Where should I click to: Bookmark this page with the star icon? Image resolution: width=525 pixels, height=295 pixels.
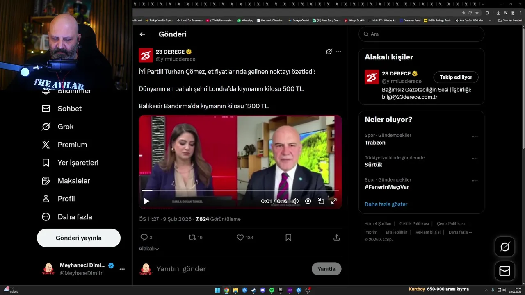point(477,13)
